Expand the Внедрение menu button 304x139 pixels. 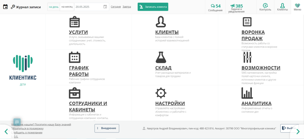coord(107,128)
